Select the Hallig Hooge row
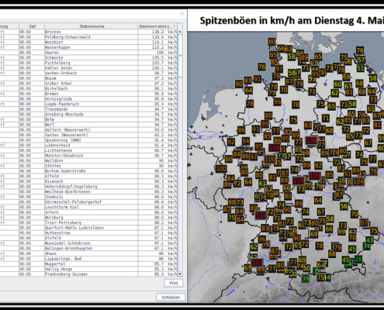This screenshot has height=310, width=384. click(x=88, y=269)
